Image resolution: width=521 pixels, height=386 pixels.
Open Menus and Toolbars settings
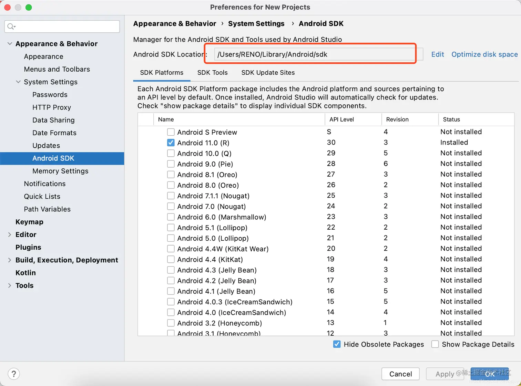pyautogui.click(x=57, y=69)
